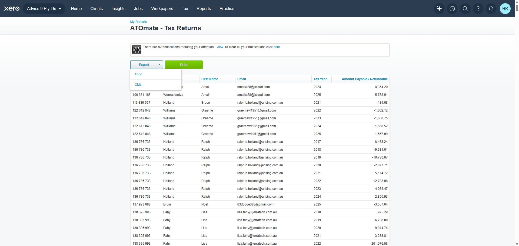
Task: Open the search magnifier icon
Action: coord(465,9)
